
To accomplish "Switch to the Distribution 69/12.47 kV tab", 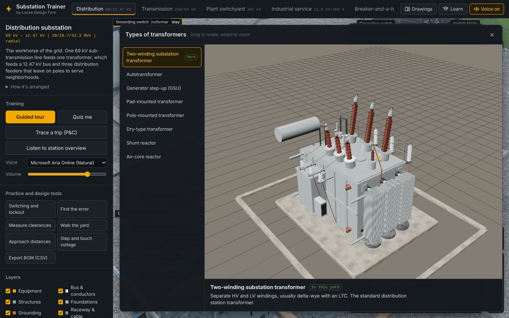I will pyautogui.click(x=104, y=9).
